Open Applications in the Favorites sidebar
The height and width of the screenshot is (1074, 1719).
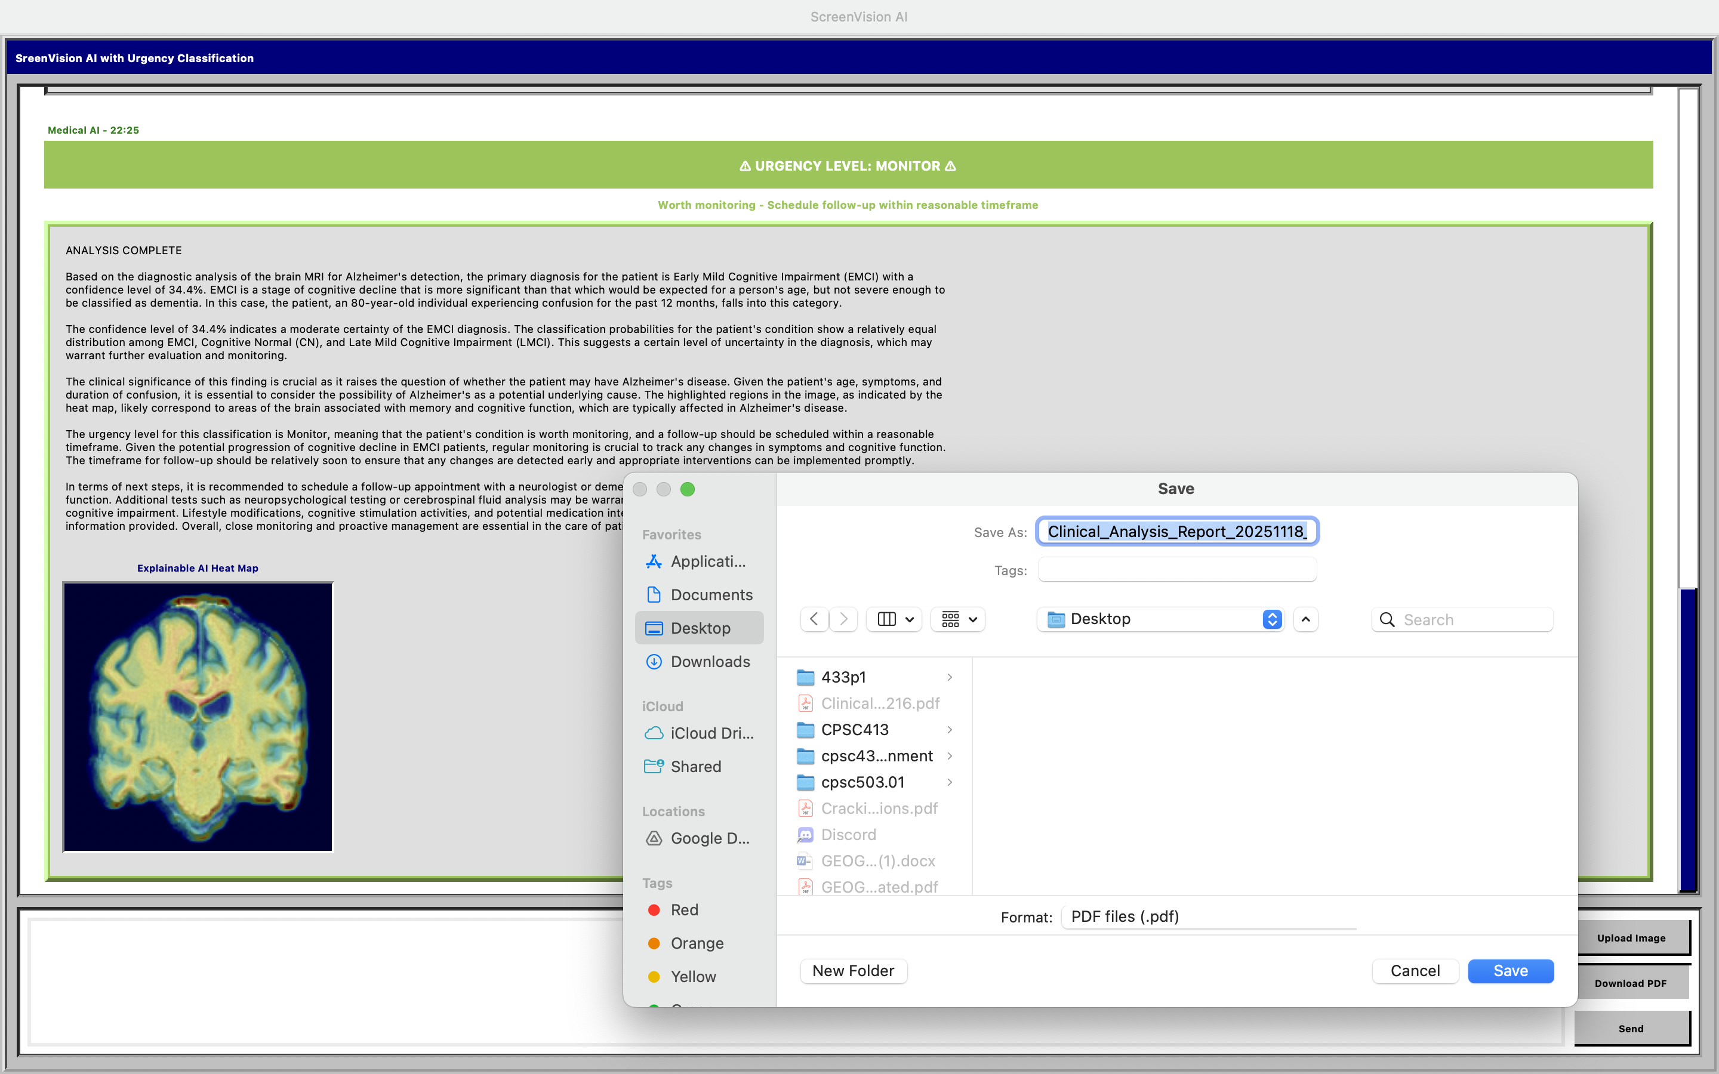(708, 561)
